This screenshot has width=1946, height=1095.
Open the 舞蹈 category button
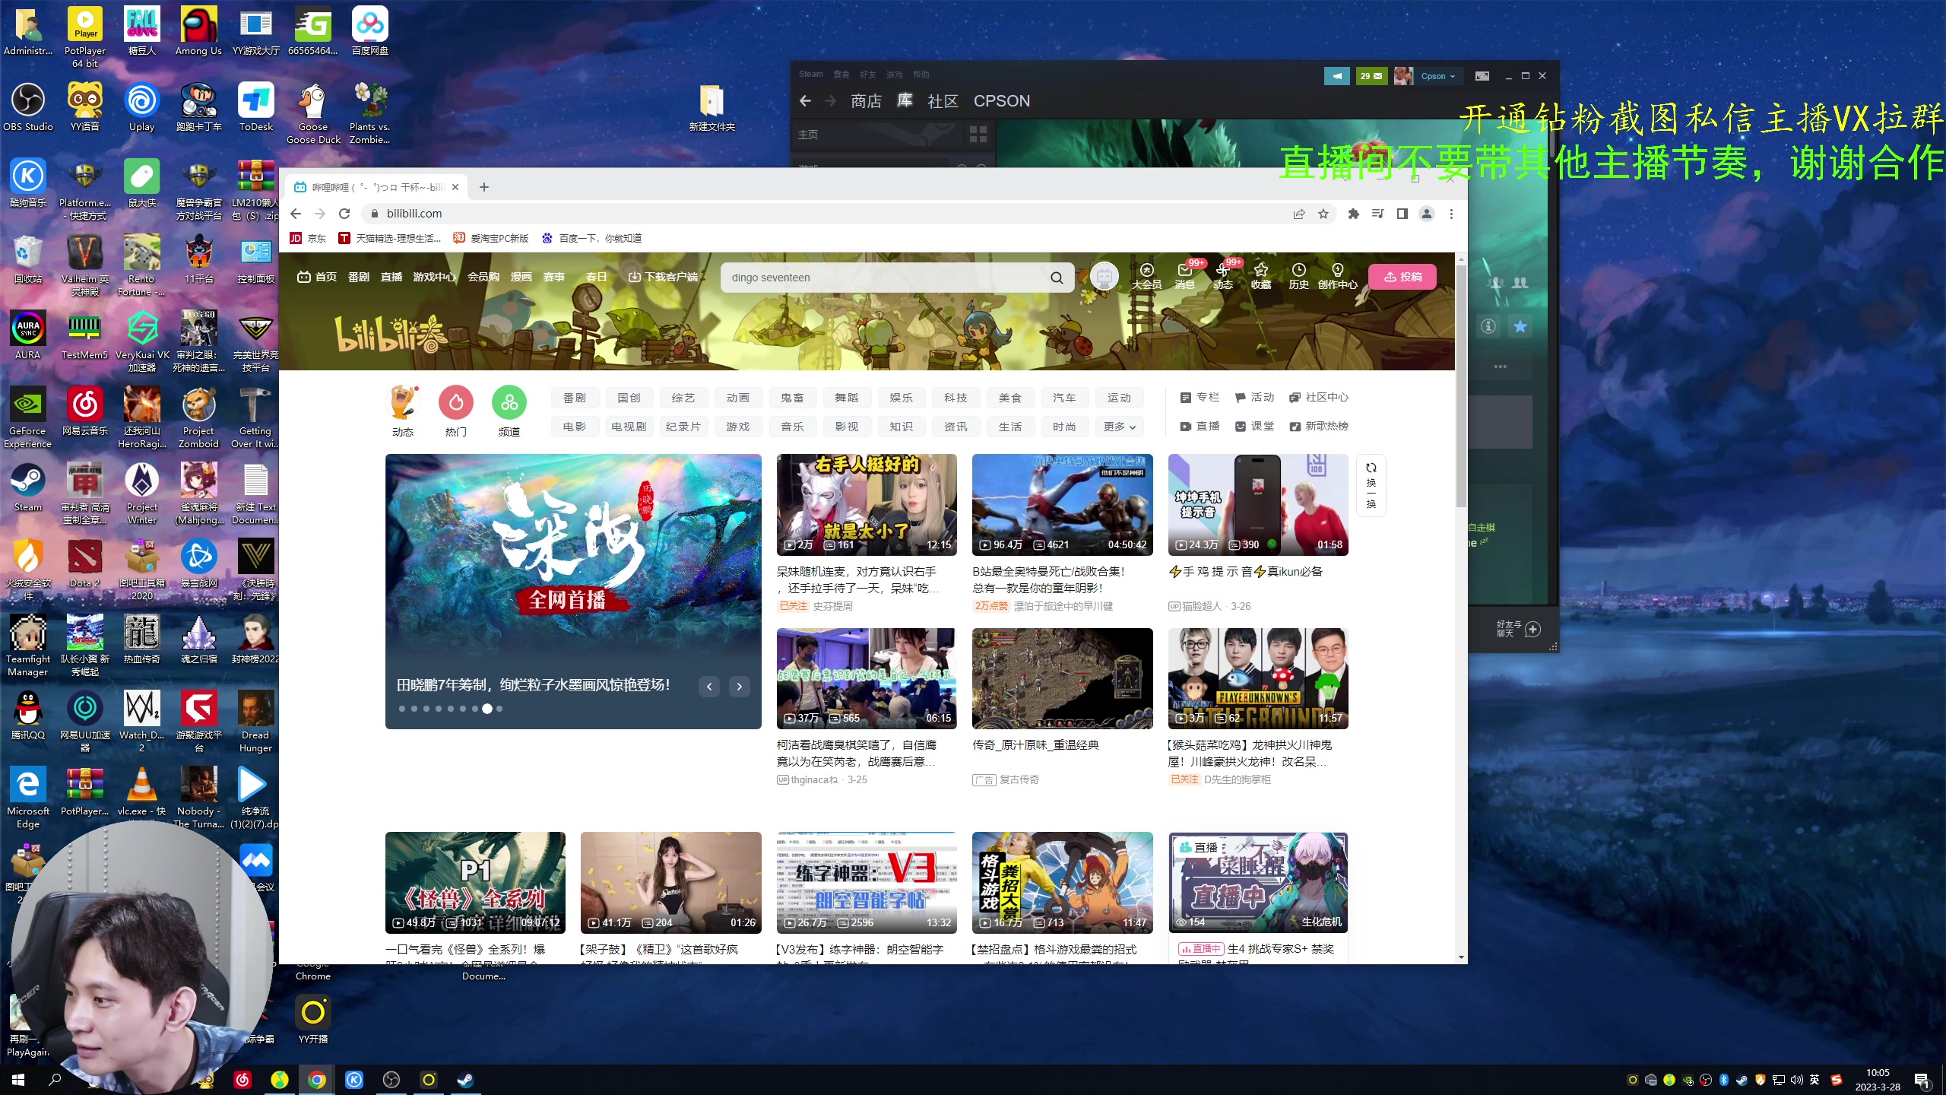pyautogui.click(x=846, y=398)
